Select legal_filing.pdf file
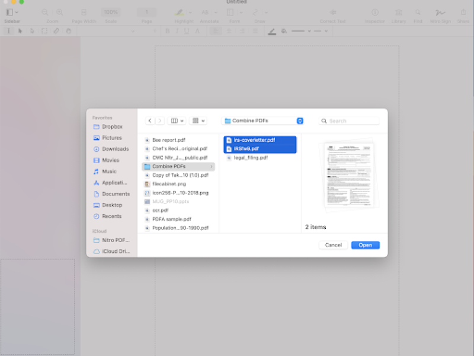Image resolution: width=474 pixels, height=356 pixels. coord(251,158)
